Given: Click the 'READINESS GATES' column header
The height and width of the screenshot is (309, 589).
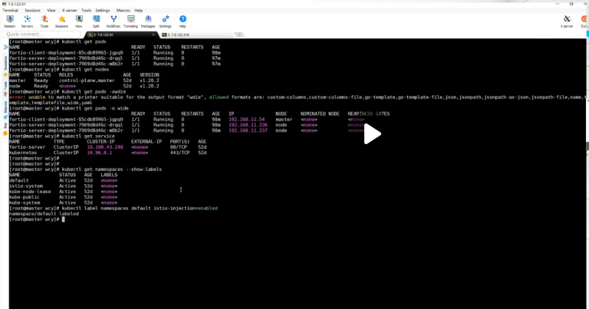Looking at the screenshot, I should pyautogui.click(x=368, y=113).
